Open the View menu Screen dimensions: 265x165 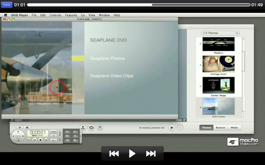click(92, 15)
